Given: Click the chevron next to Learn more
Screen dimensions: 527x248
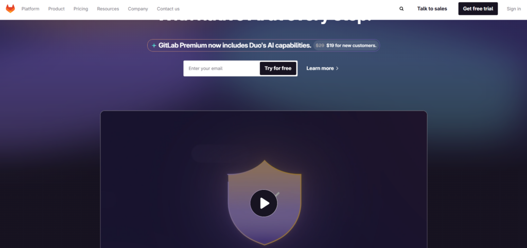Looking at the screenshot, I should [338, 68].
